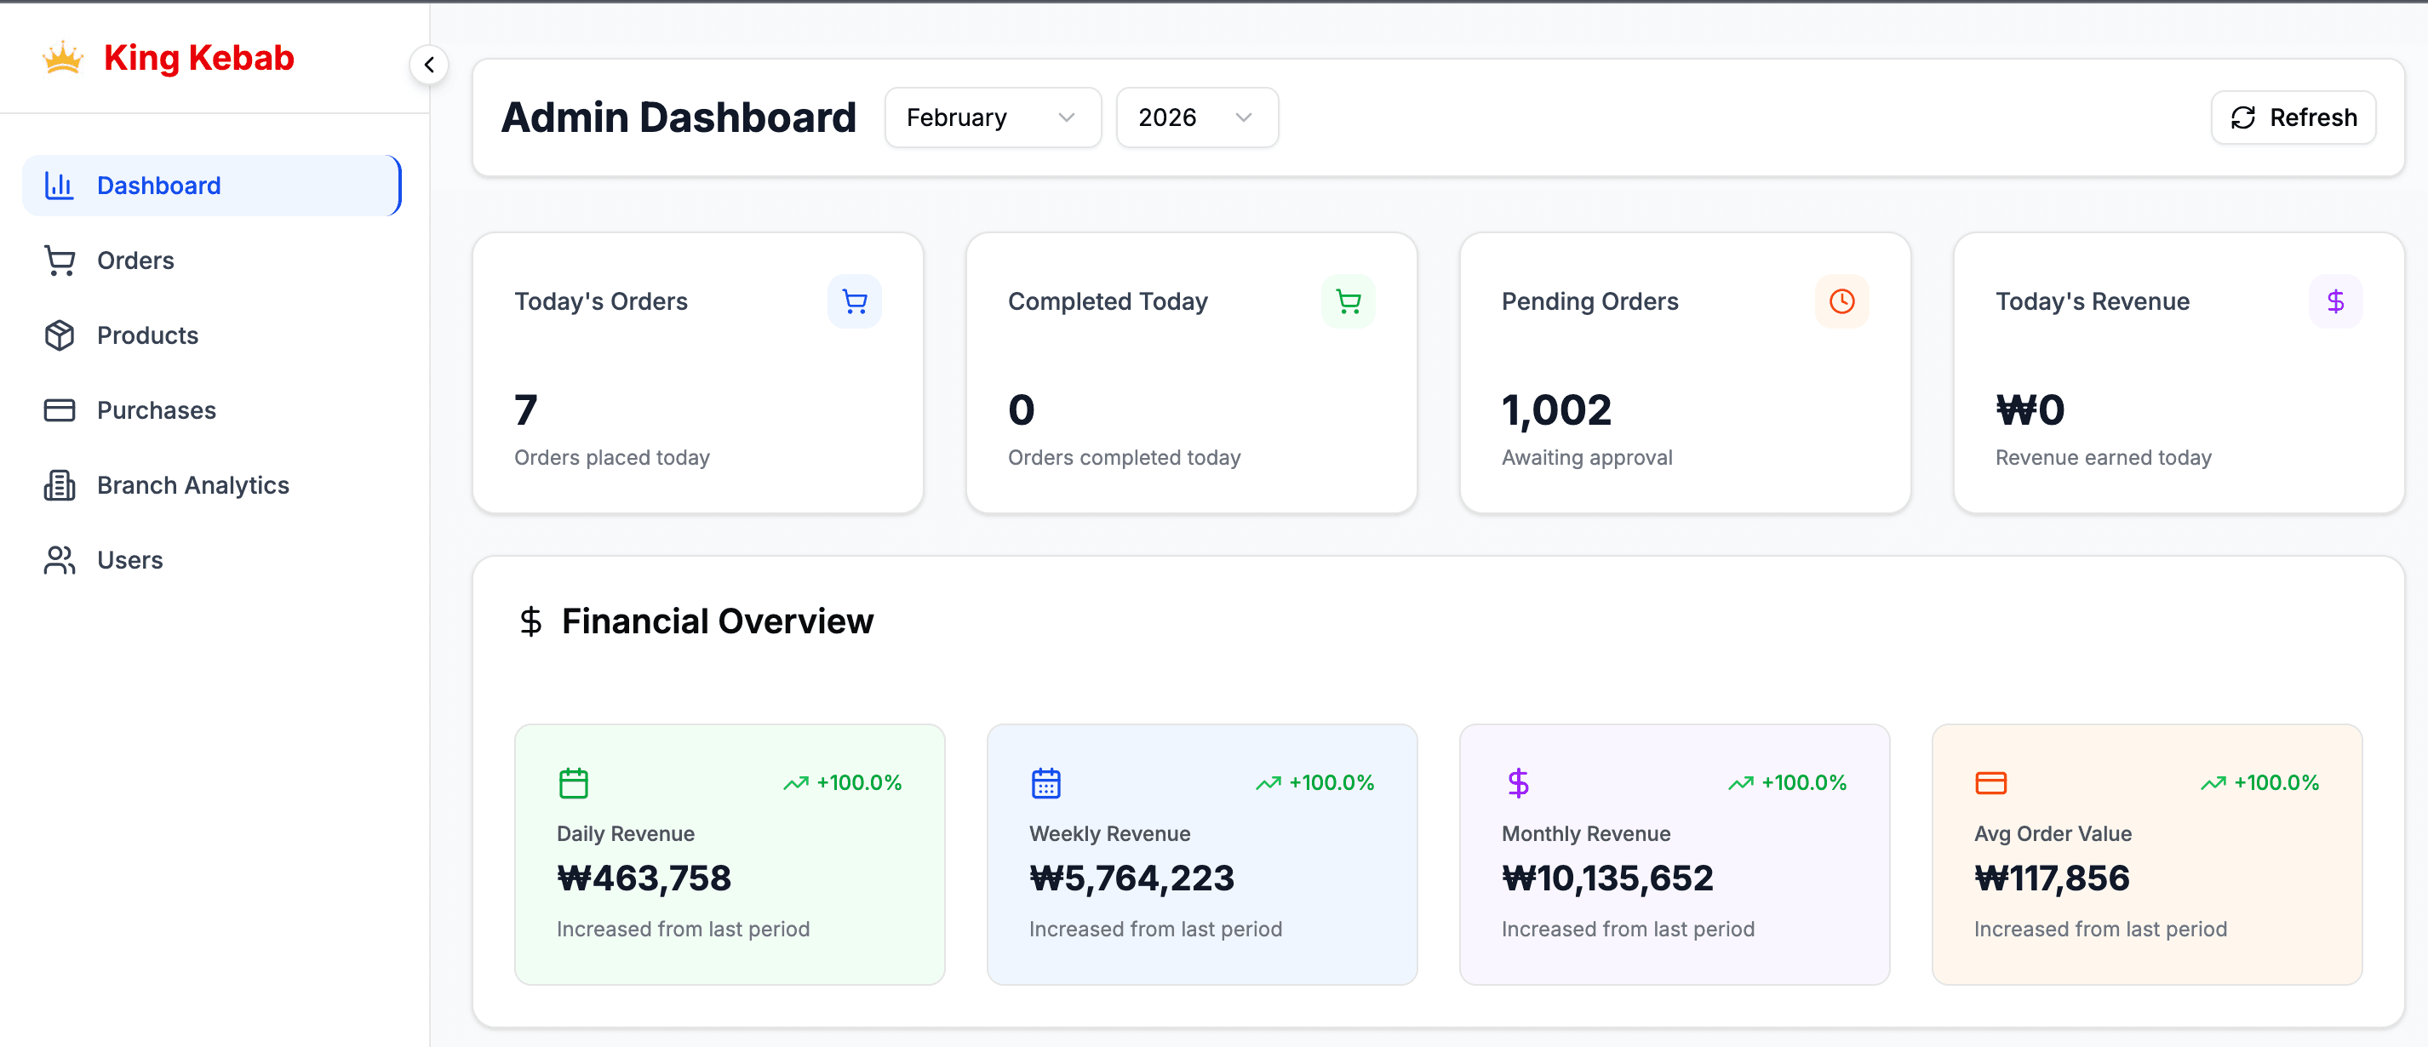The width and height of the screenshot is (2428, 1047).
Task: Go to Products in the sidebar
Action: click(x=147, y=335)
